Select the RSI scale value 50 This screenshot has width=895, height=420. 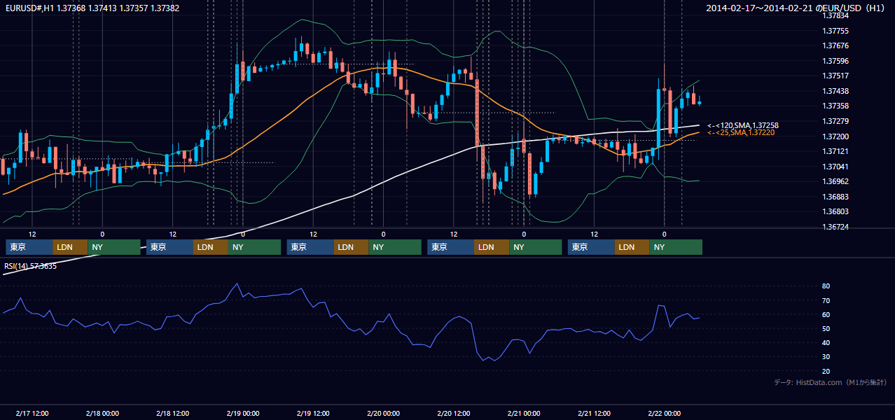point(826,328)
